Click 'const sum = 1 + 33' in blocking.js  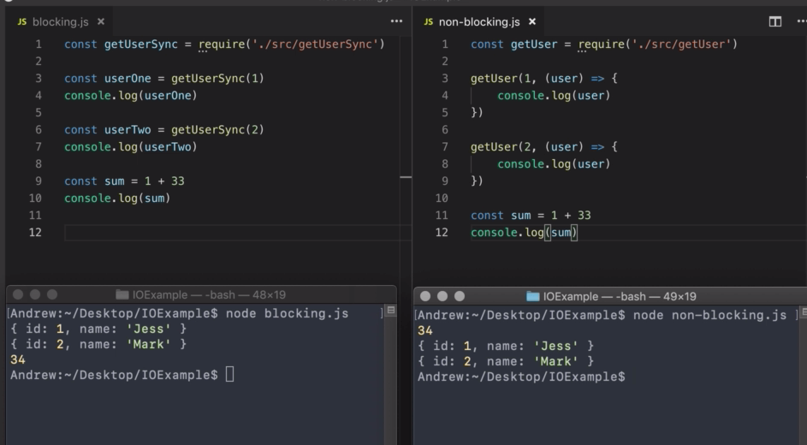(x=124, y=181)
